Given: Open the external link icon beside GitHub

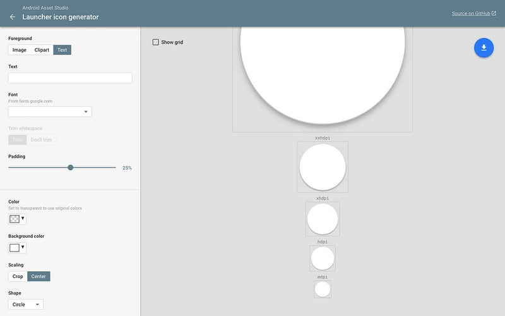Looking at the screenshot, I should click(494, 13).
